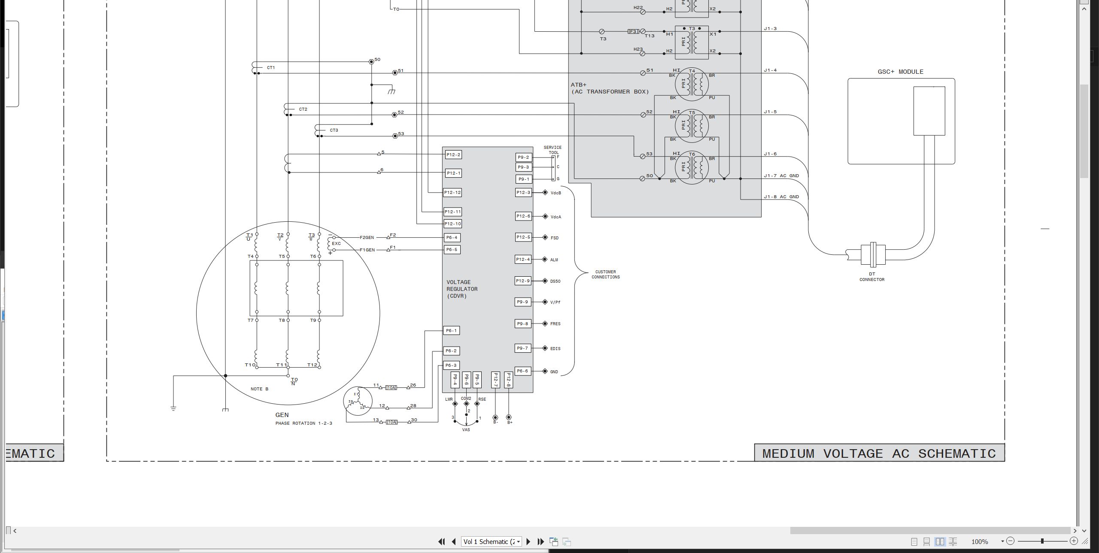Click the VOLTAGE REGULATOR (CDVR) label
The image size is (1099, 553).
click(462, 289)
